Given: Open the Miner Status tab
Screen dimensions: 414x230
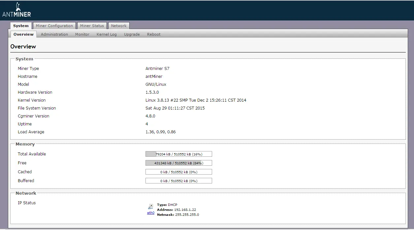Looking at the screenshot, I should tap(92, 26).
